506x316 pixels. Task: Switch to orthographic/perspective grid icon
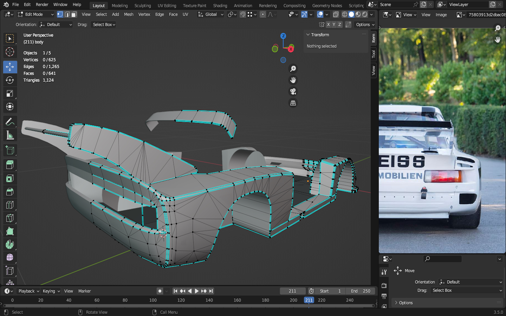[x=293, y=103]
